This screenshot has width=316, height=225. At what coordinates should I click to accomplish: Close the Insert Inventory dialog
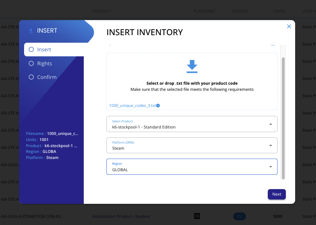coord(289,26)
